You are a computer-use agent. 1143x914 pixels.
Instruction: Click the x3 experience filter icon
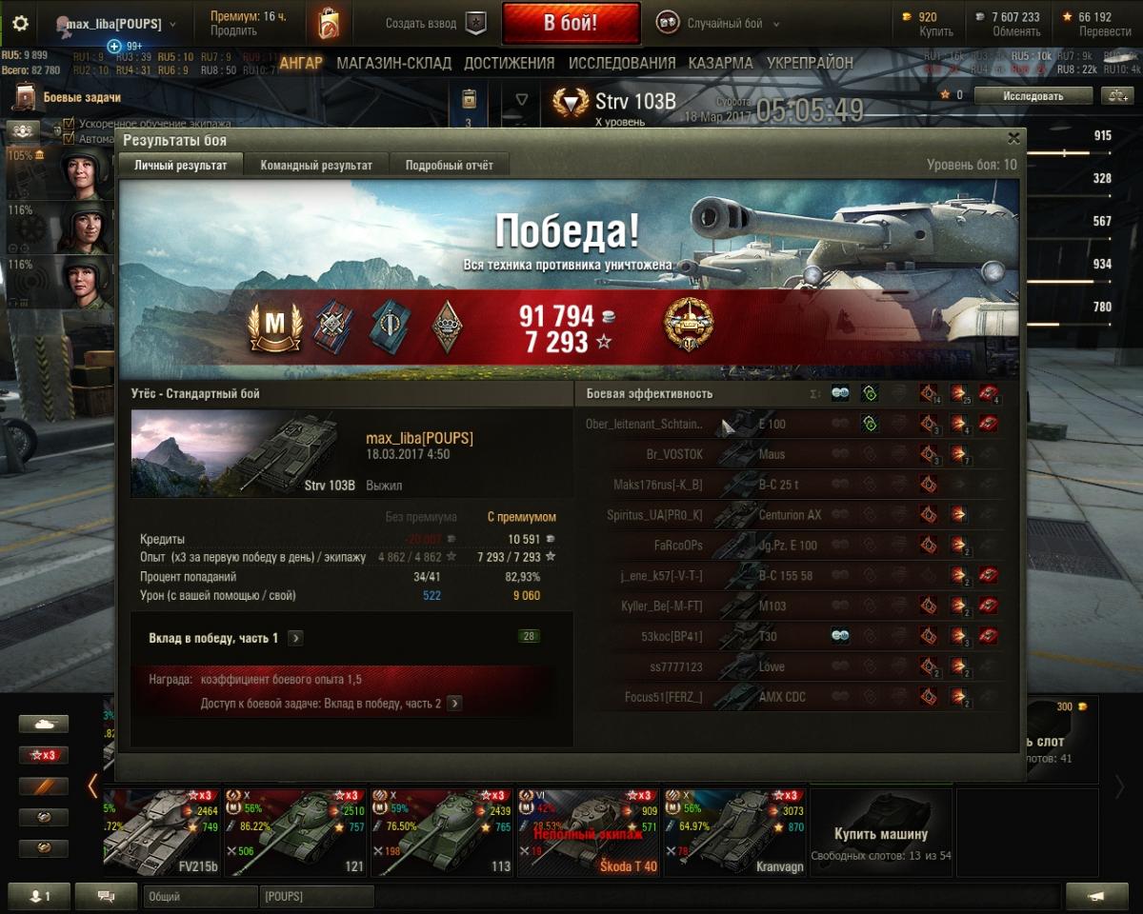[44, 755]
